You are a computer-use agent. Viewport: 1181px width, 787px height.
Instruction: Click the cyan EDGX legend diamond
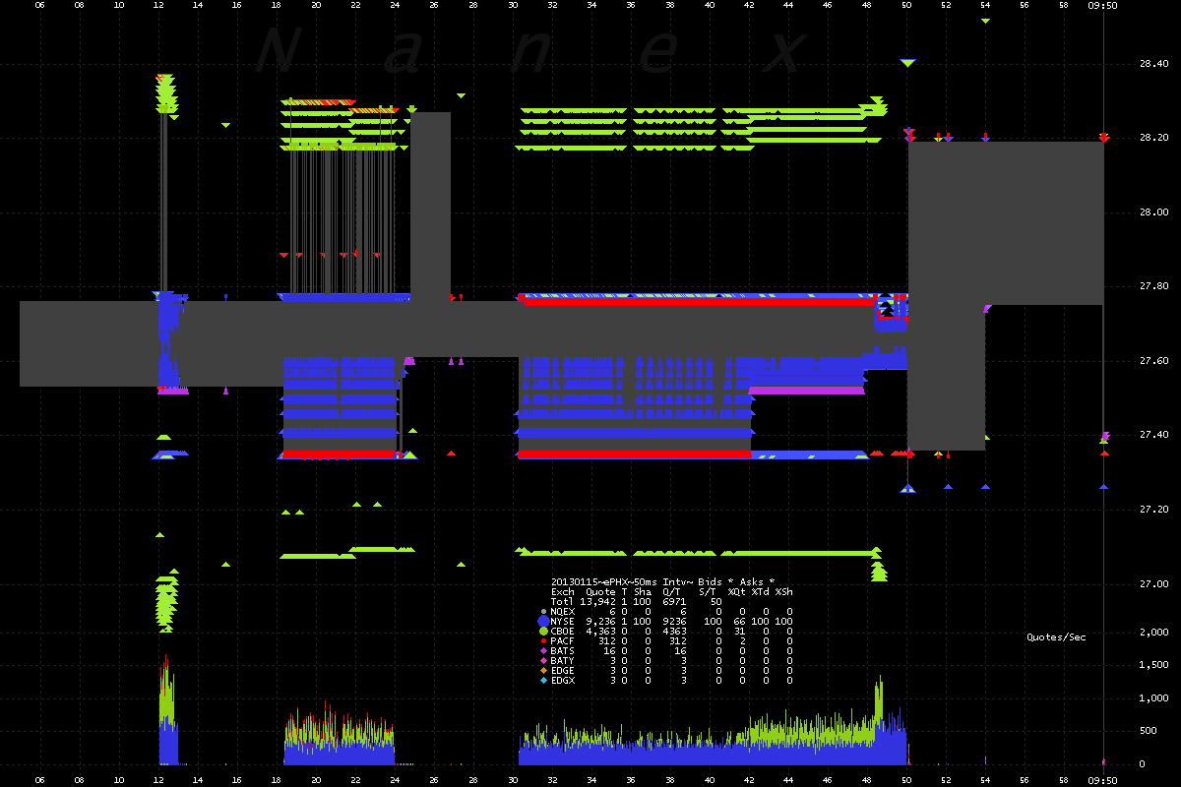tap(543, 680)
